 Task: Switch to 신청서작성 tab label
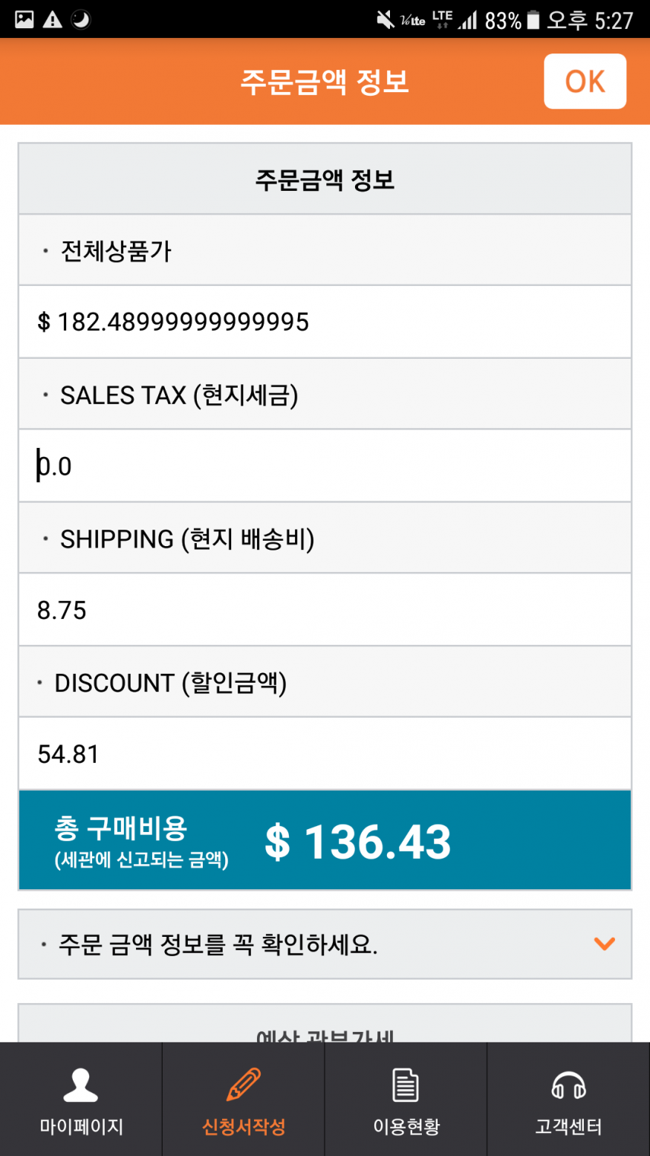point(244,1127)
